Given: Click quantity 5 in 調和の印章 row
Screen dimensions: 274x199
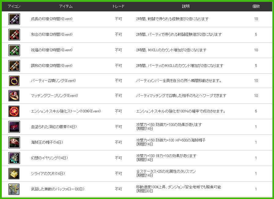Looking at the screenshot, I should [256, 66].
